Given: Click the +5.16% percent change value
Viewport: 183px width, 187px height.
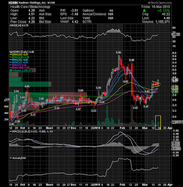Looking at the screenshot, I should (x=163, y=11).
